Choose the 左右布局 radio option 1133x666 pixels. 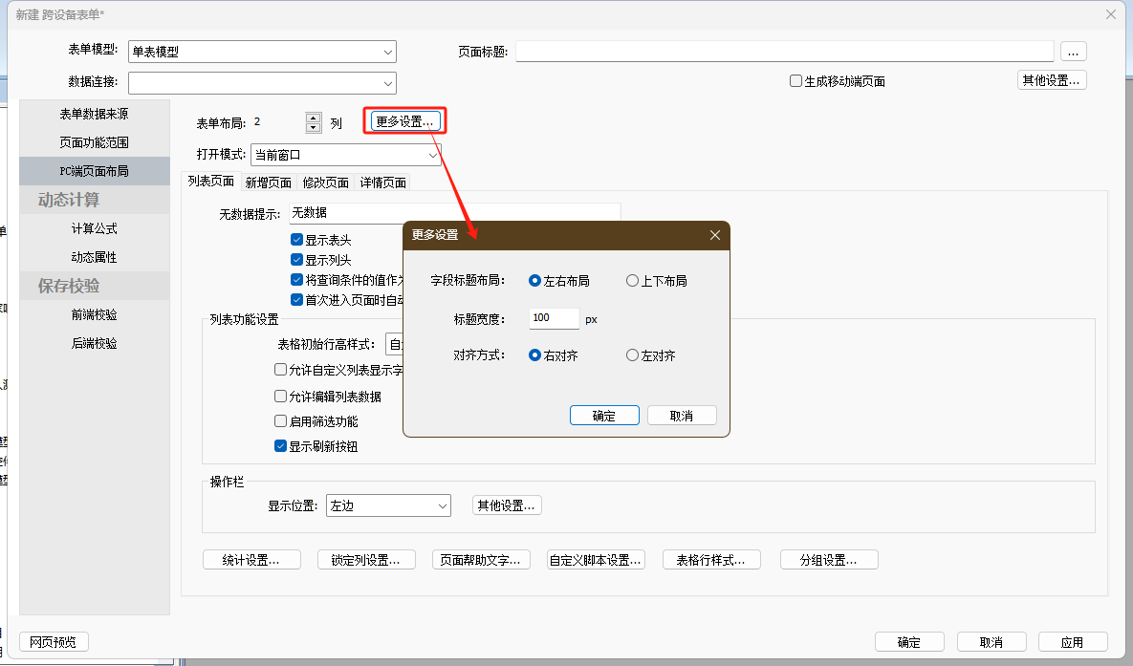click(534, 281)
